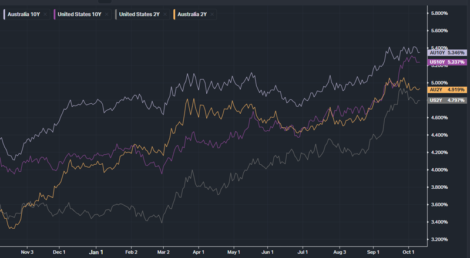This screenshot has height=258, width=470.
Task: Click the 5.600% y-axis label
Action: click(x=439, y=30)
